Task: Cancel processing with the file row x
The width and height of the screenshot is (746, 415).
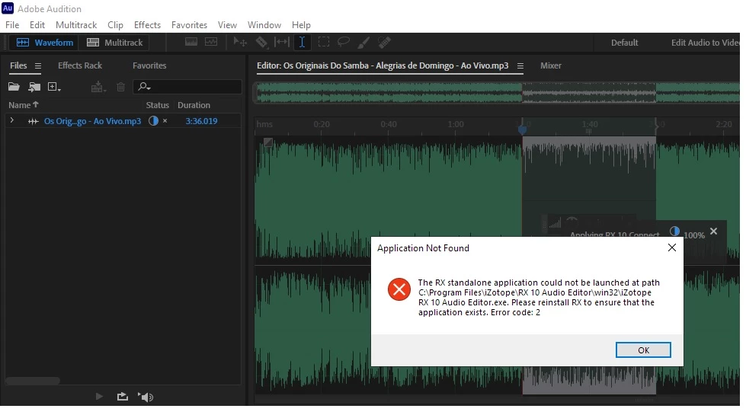Action: click(165, 121)
